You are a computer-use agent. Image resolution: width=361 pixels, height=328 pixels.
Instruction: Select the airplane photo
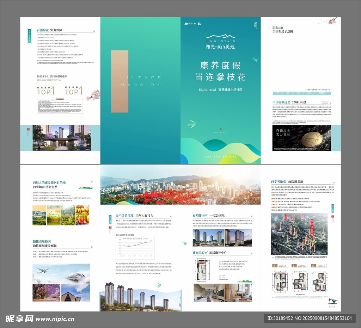(46, 274)
